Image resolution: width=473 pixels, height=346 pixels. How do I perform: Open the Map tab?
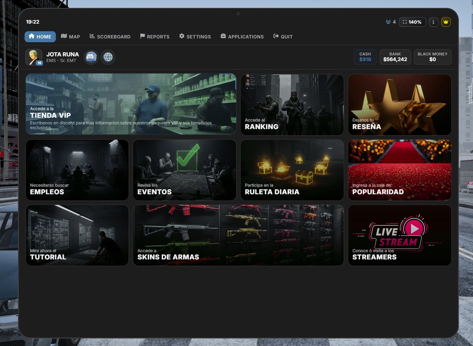pyautogui.click(x=70, y=37)
